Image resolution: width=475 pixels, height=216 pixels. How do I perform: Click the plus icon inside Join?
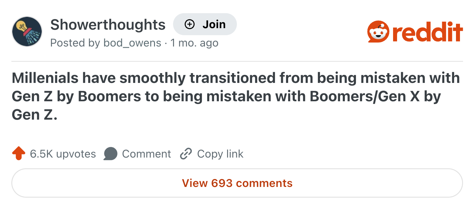click(x=190, y=24)
